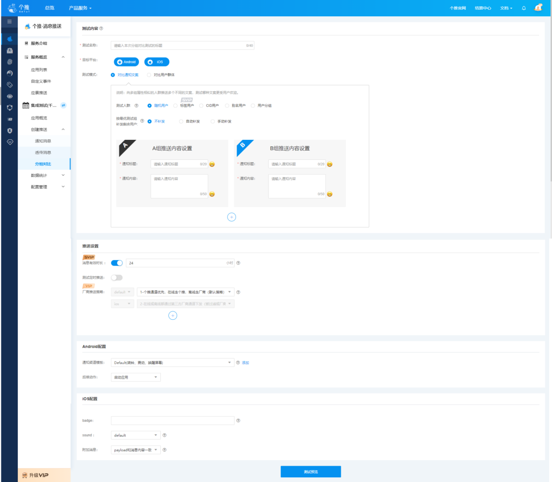
Task: Choose 自动补发 option
Action: (x=189, y=122)
